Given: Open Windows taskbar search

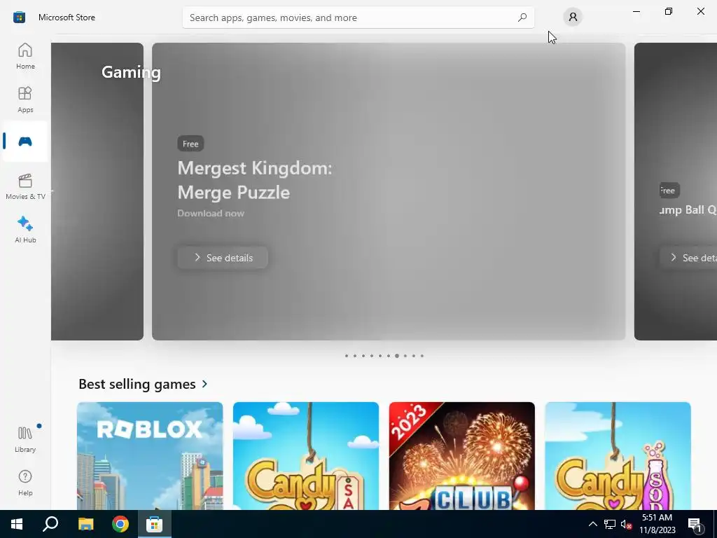Looking at the screenshot, I should [x=50, y=524].
